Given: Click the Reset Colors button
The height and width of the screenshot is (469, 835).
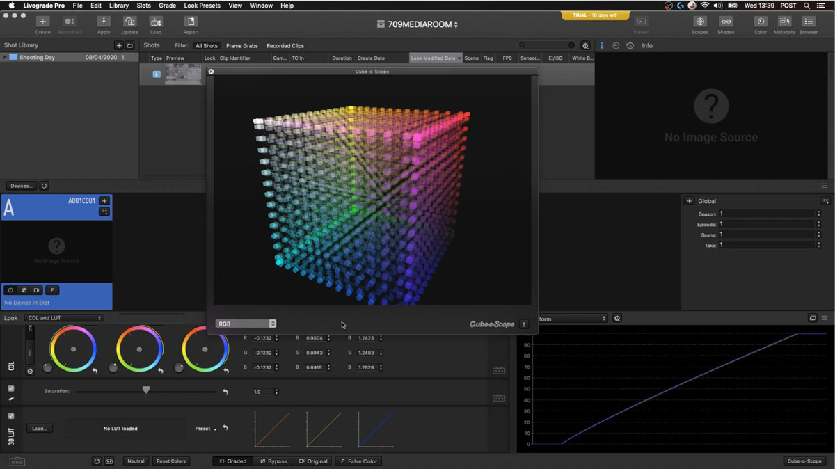Looking at the screenshot, I should click(x=170, y=461).
